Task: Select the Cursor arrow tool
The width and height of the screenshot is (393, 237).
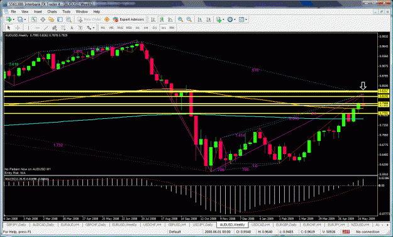Action: pyautogui.click(x=9, y=28)
